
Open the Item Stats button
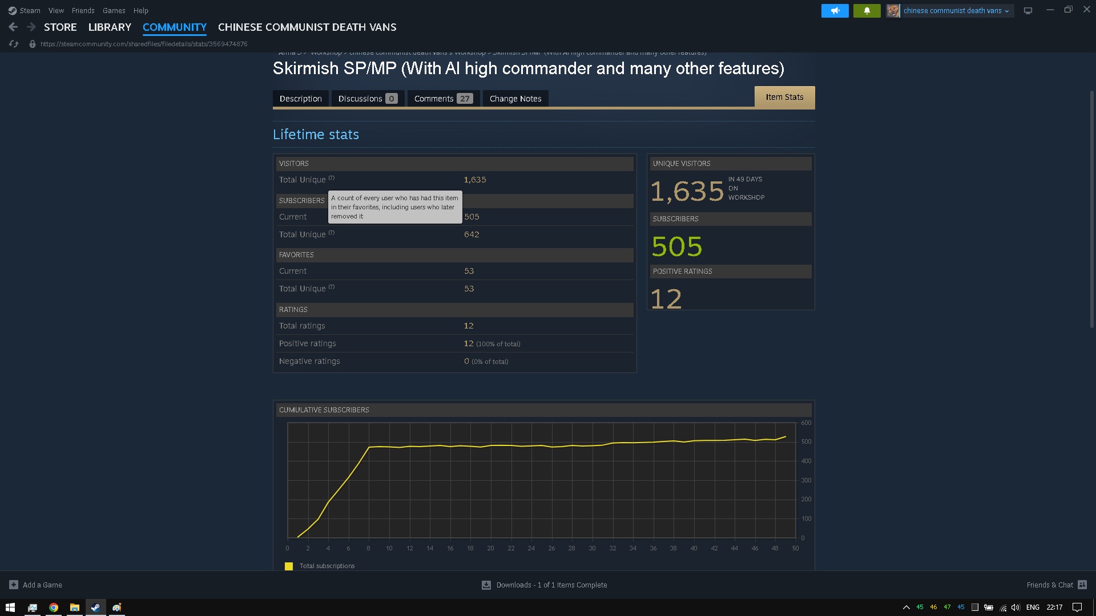pyautogui.click(x=784, y=97)
